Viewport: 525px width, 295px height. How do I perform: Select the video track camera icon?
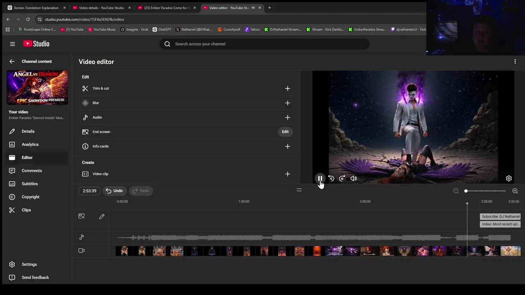tap(82, 250)
